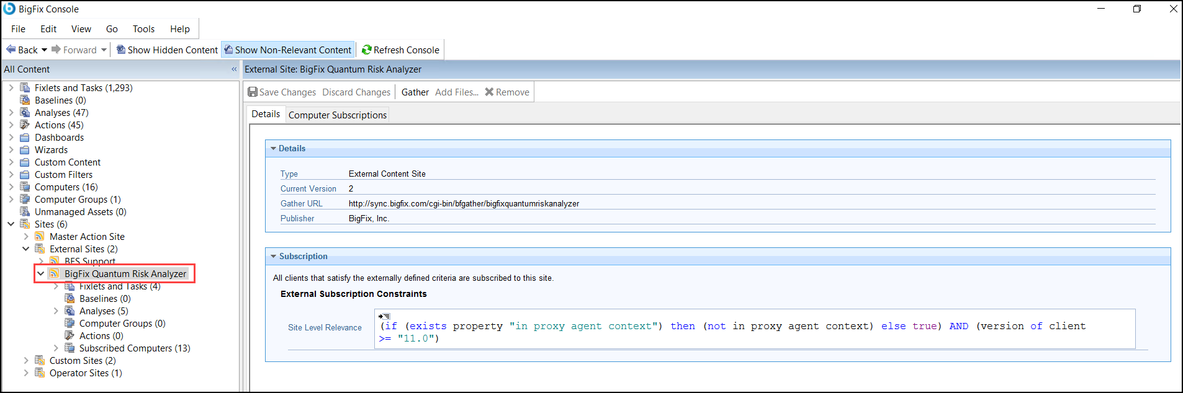The image size is (1183, 393).
Task: Click the BigFix Console logo icon
Action: point(9,9)
